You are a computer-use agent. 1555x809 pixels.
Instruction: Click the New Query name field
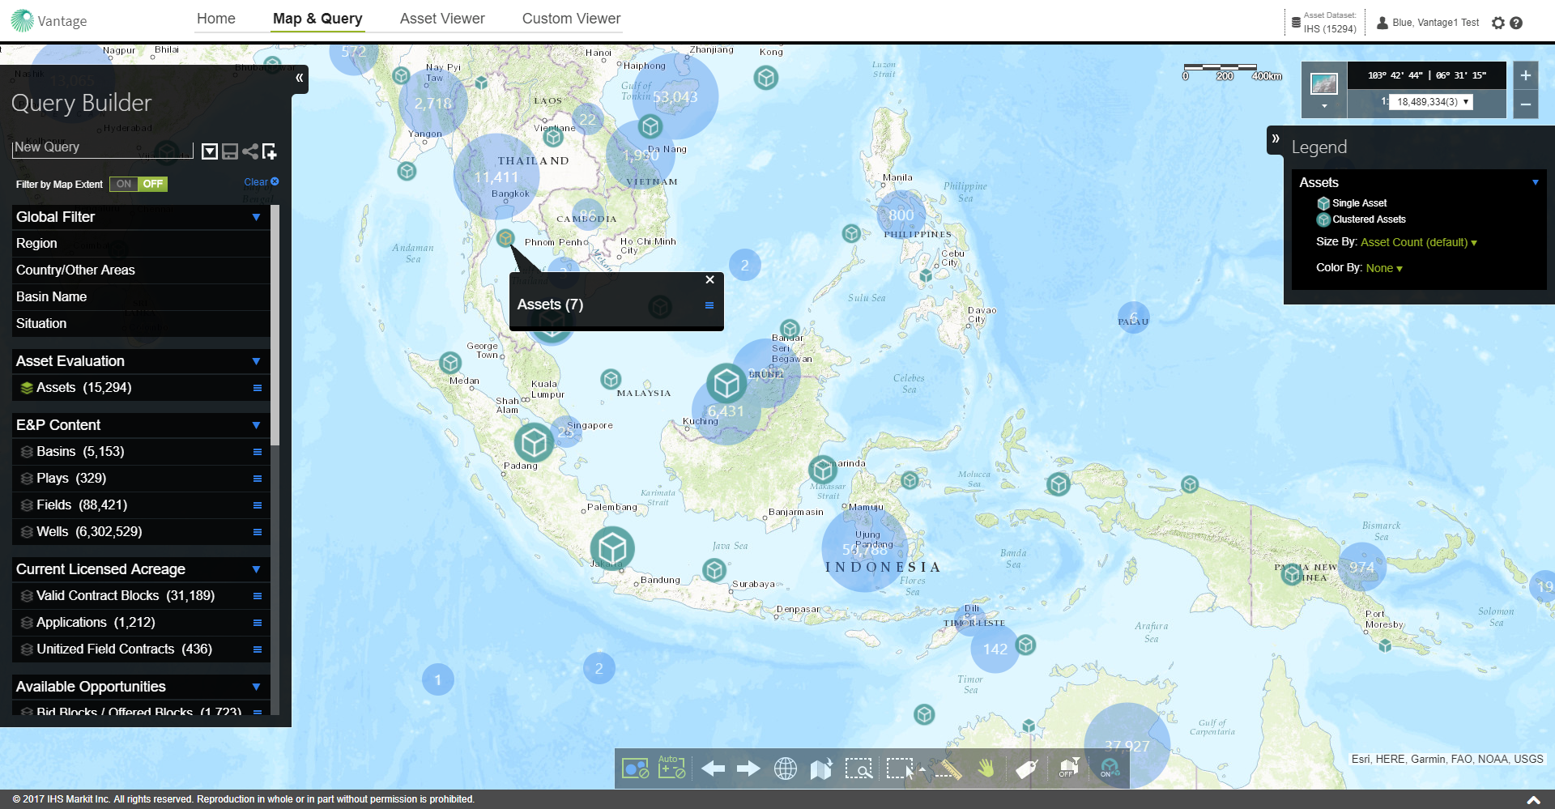tap(102, 147)
